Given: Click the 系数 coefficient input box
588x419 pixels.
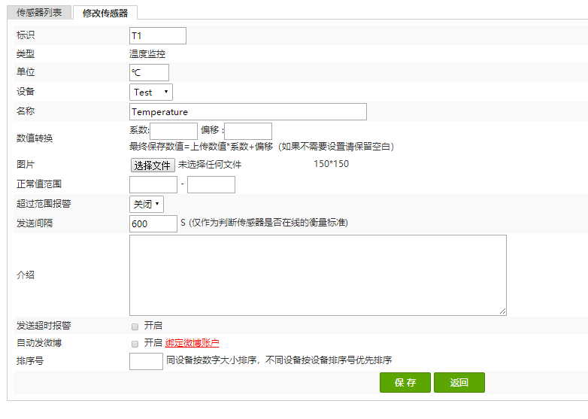Looking at the screenshot, I should click(174, 131).
